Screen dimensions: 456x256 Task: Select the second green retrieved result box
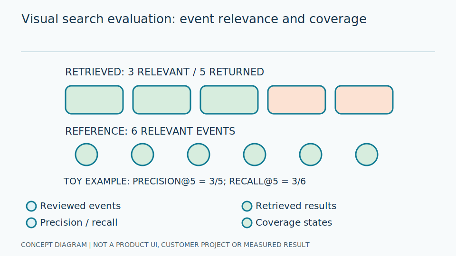[x=161, y=100]
